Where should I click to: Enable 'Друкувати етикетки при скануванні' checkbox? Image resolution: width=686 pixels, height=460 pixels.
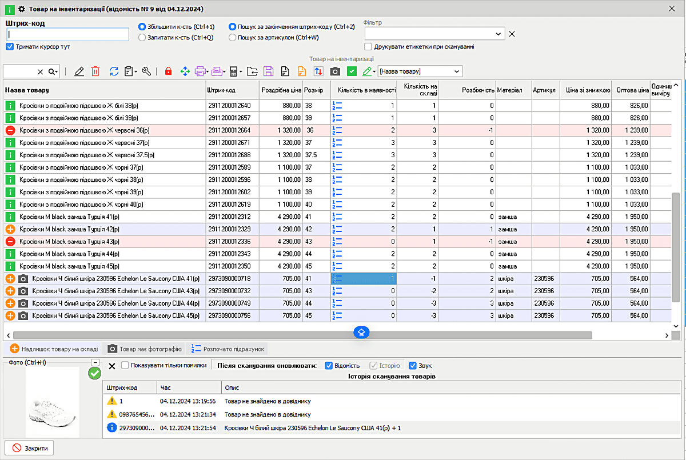[x=368, y=47]
